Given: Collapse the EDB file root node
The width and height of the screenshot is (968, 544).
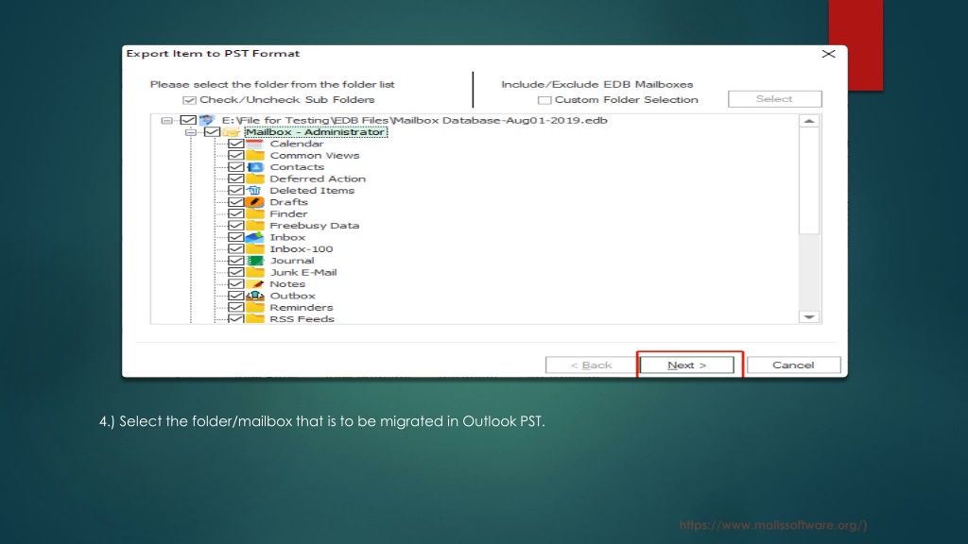Looking at the screenshot, I should click(x=166, y=120).
